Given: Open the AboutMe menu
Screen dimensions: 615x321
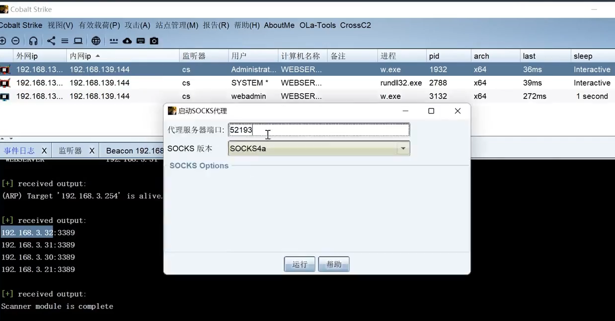Looking at the screenshot, I should click(x=279, y=25).
